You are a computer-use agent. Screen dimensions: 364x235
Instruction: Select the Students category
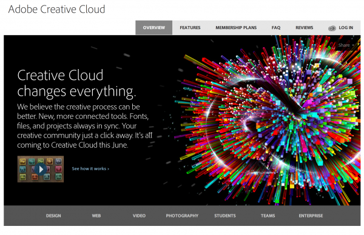point(225,216)
